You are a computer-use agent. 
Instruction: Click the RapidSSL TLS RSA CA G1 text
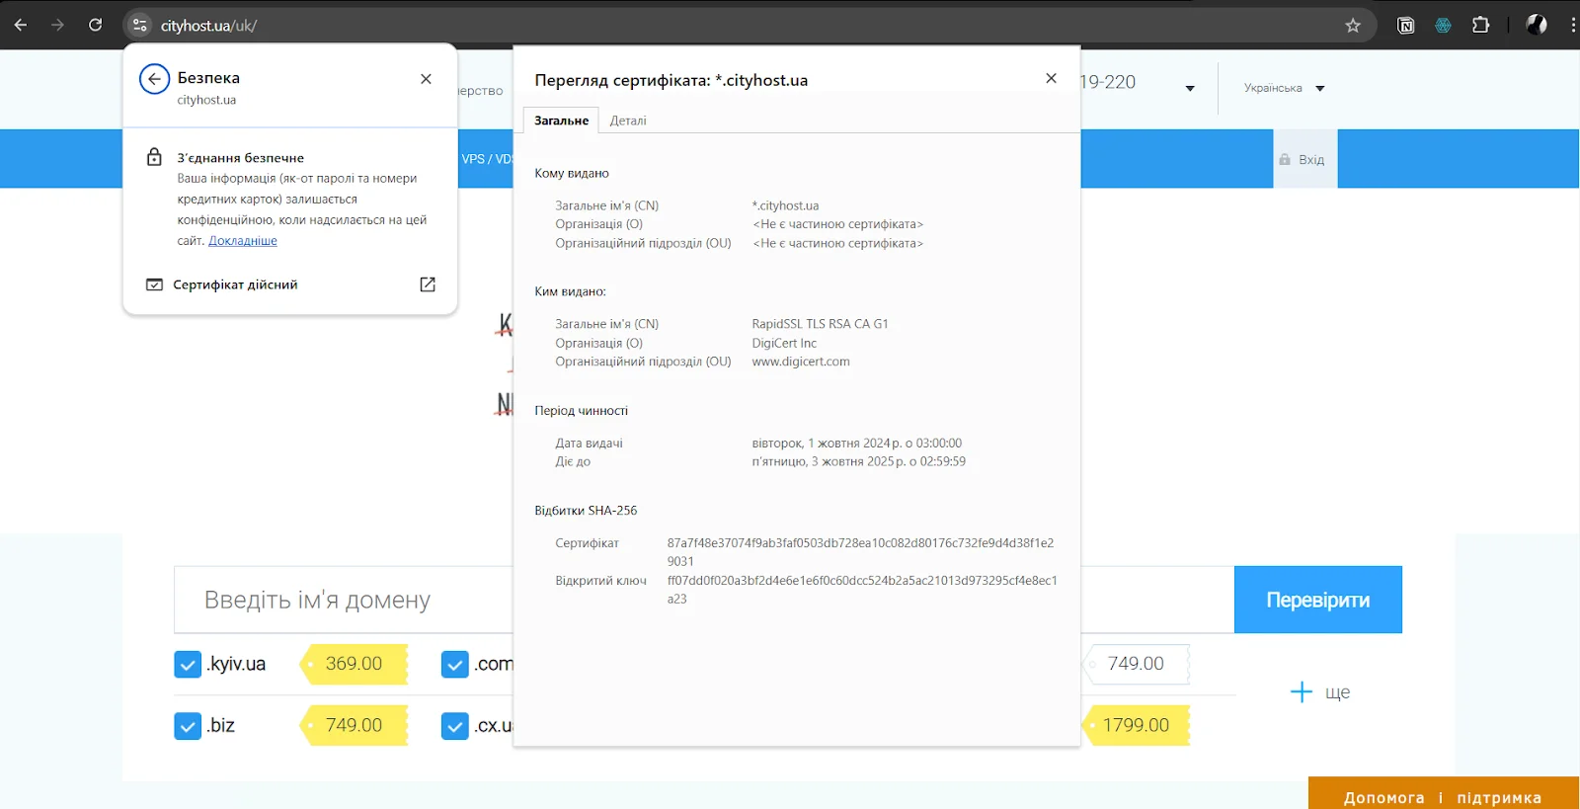[820, 324]
